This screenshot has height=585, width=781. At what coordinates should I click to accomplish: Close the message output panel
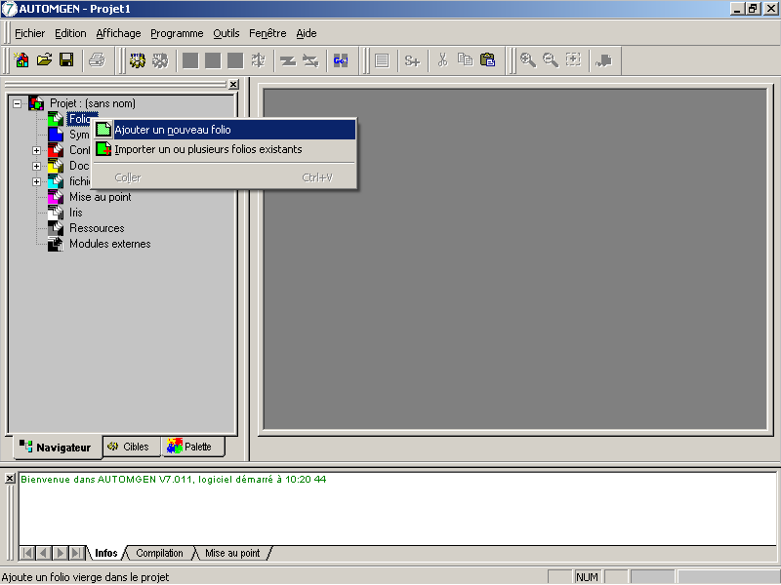(10, 479)
